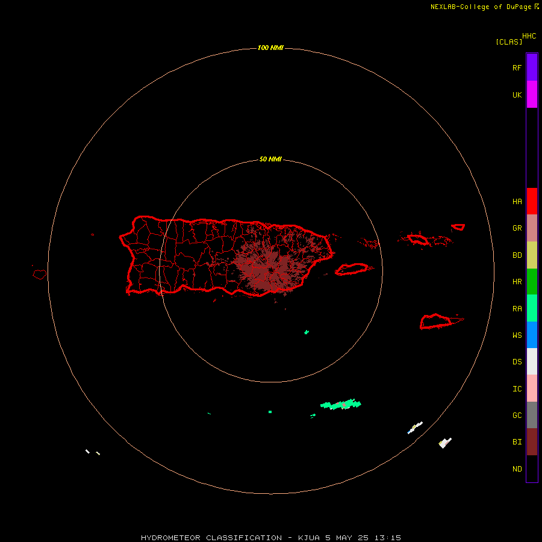This screenshot has height=542, width=542.
Task: Click the "KJUA" radar station identifier
Action: tap(309, 538)
